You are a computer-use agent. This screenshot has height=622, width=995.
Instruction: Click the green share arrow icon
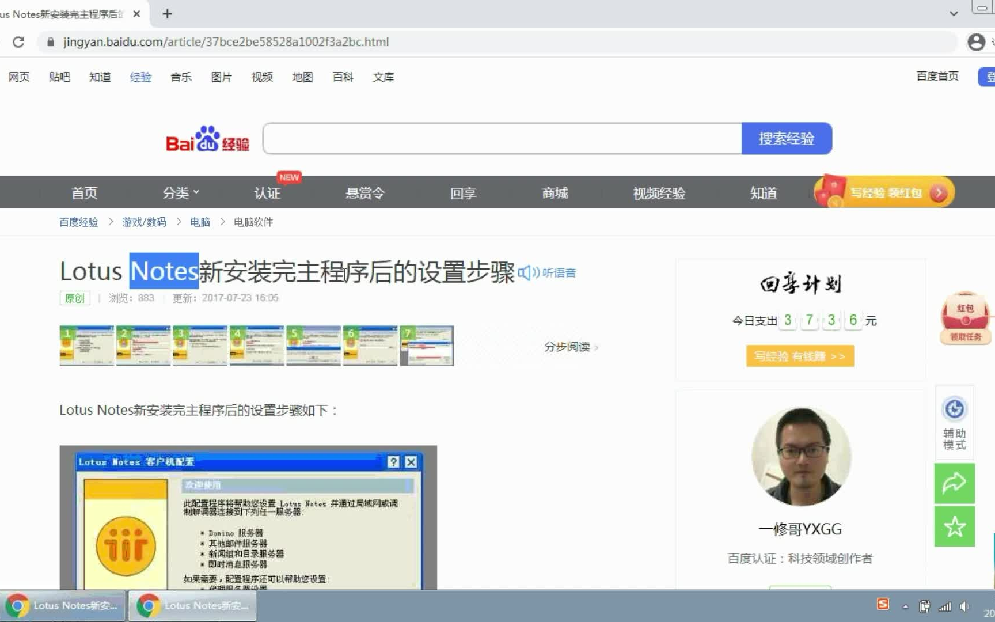point(954,483)
